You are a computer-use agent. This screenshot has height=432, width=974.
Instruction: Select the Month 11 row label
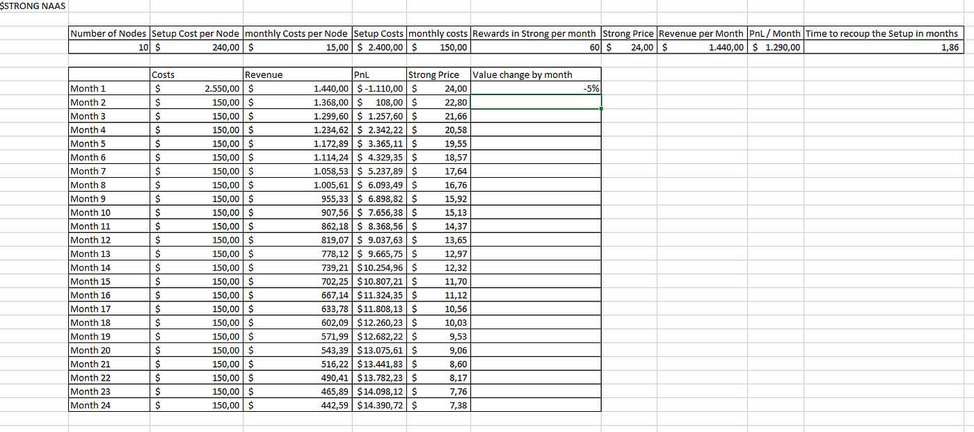coord(109,226)
